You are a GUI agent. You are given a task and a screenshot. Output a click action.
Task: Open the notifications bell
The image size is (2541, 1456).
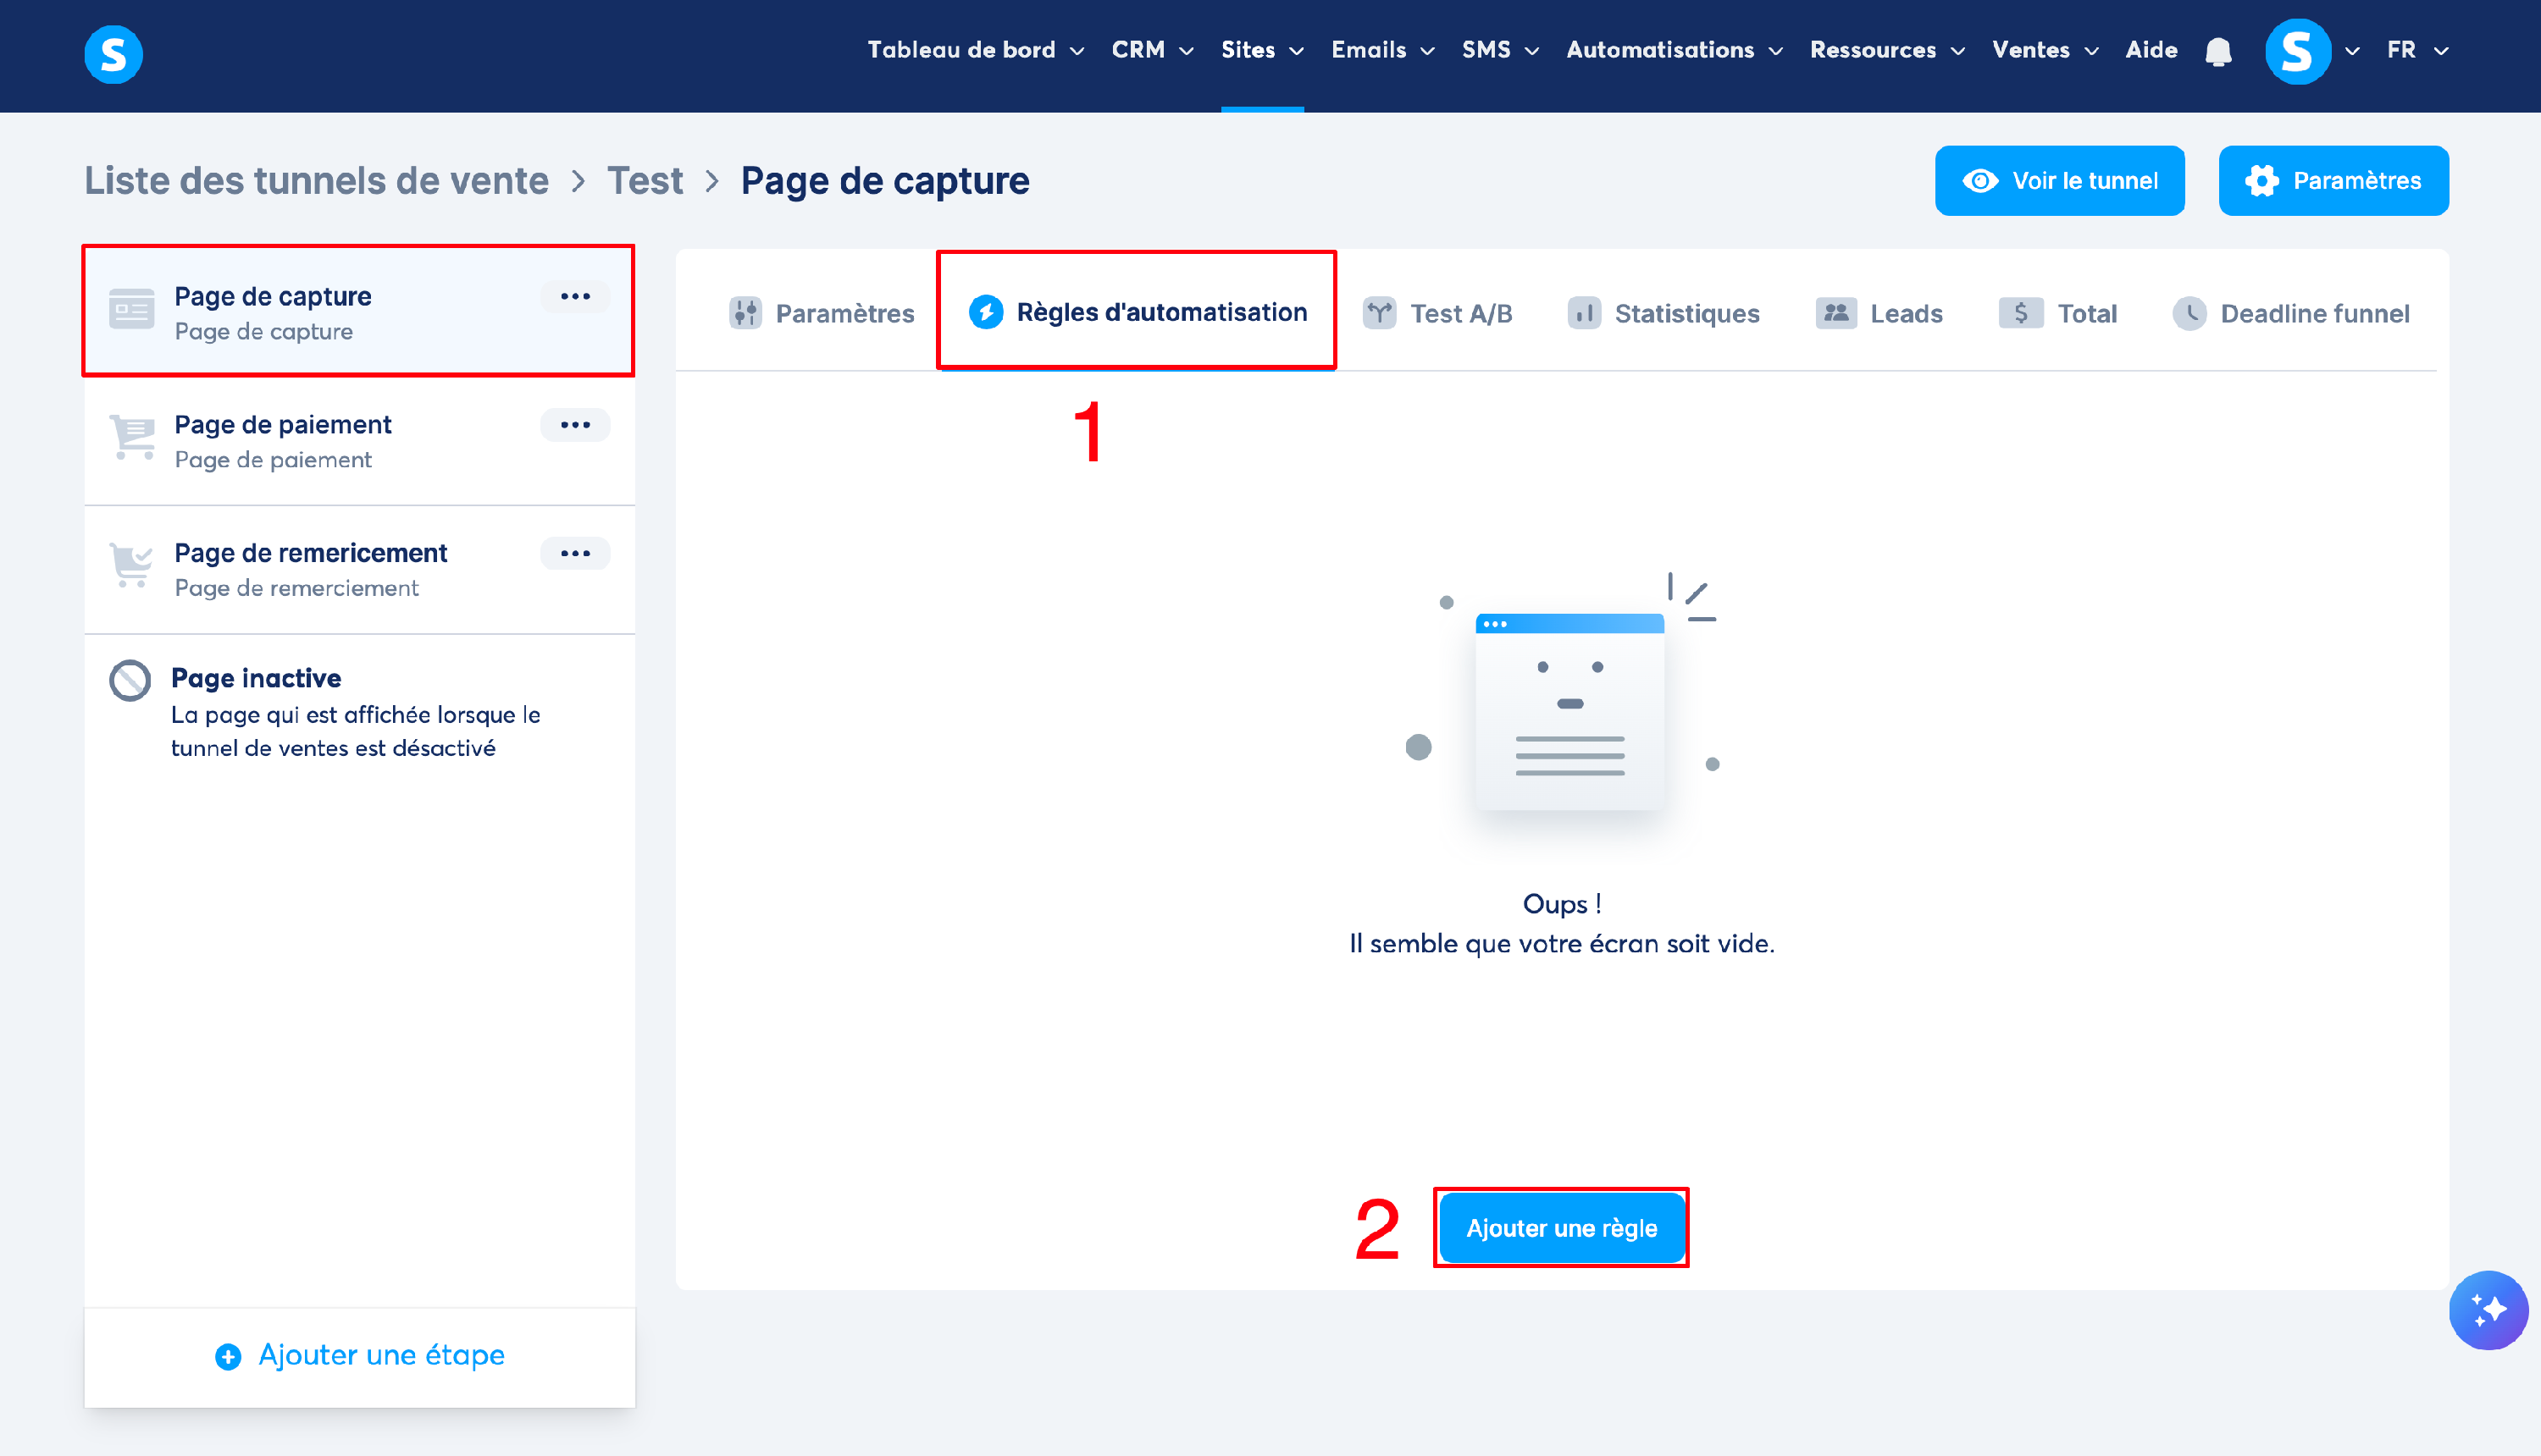[2218, 51]
